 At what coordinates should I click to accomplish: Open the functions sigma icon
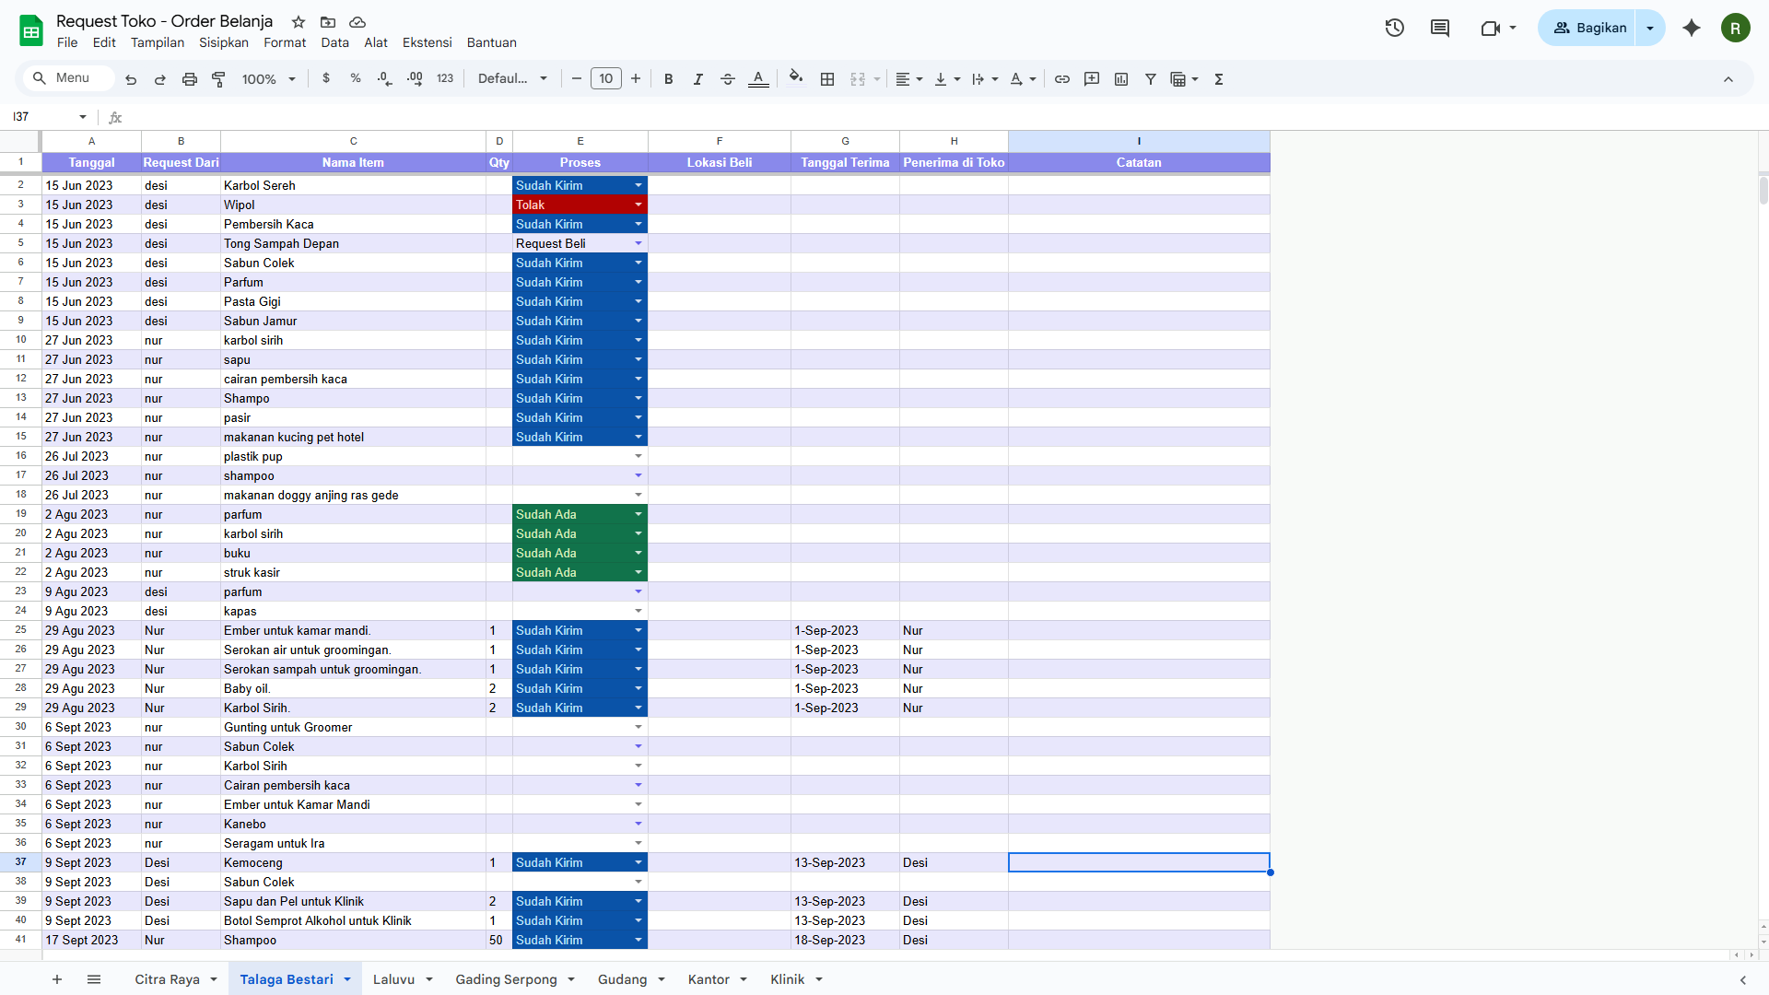(x=1218, y=79)
